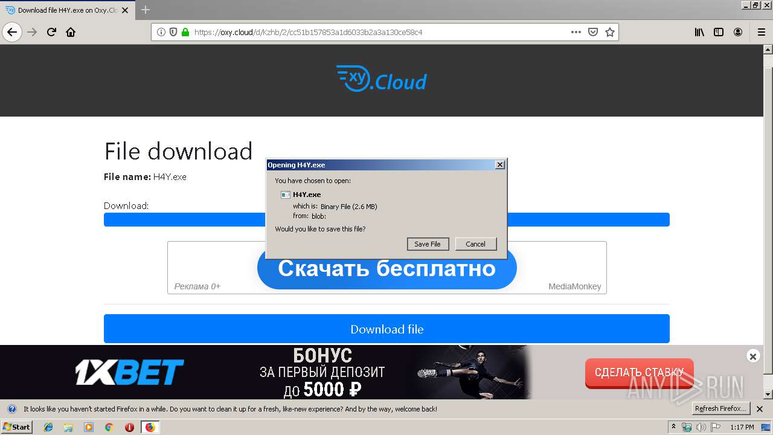773x435 pixels.
Task: Click the Oxy.Cloud logo
Action: click(382, 79)
